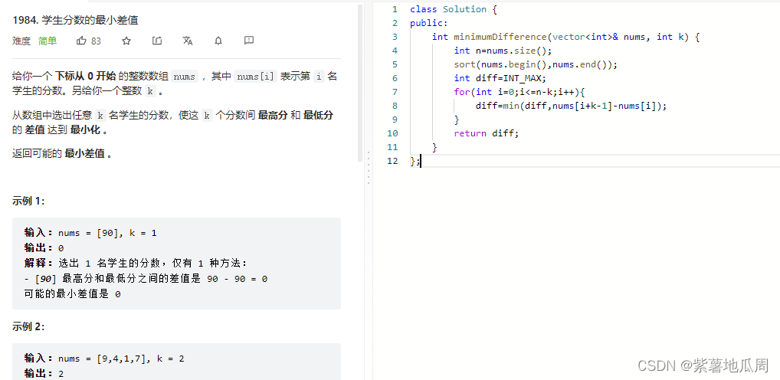Click the code line 'sort(nums.begin(),nums.end());'

536,64
